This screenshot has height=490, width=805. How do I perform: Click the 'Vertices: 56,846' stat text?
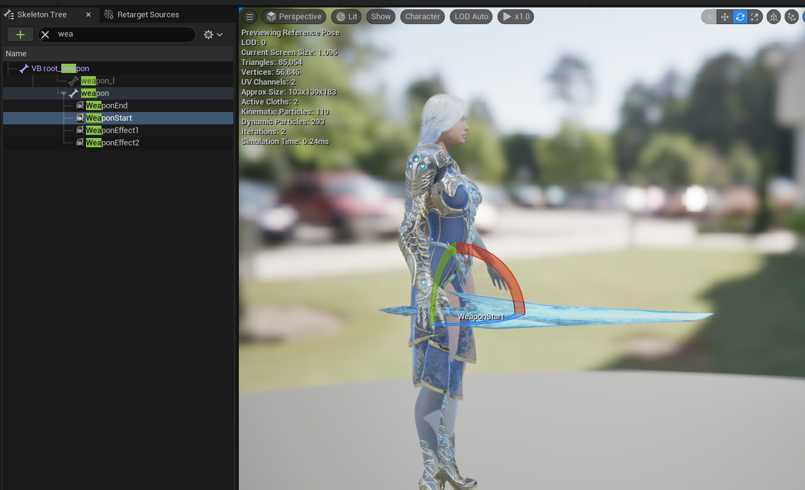pos(270,72)
